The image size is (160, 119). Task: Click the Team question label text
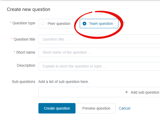point(101,24)
